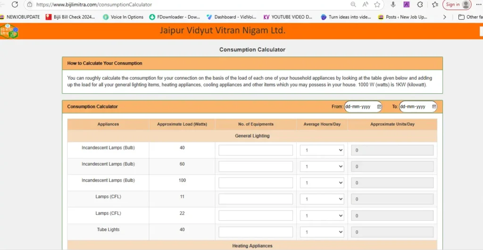Click the microphone icon in the toolbar

[x=393, y=5]
